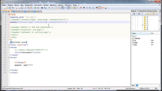This screenshot has width=162, height=91.
Task: Open the Плагины menu
Action: click(x=68, y=5)
